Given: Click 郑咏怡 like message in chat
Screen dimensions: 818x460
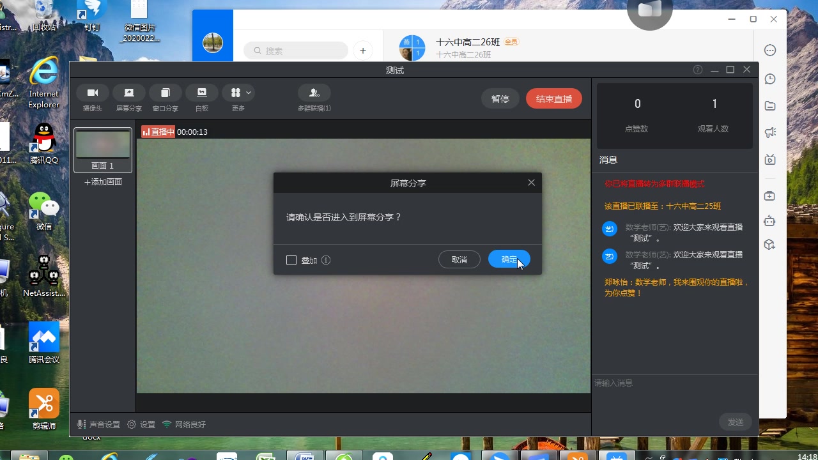Looking at the screenshot, I should click(x=676, y=287).
